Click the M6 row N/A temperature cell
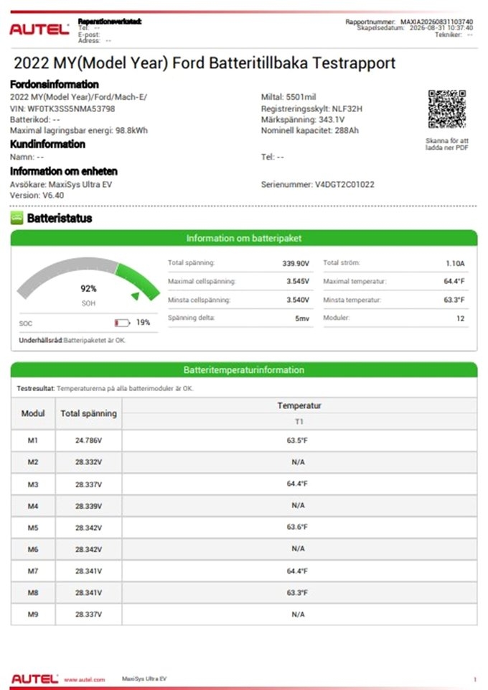488x690 pixels. pyautogui.click(x=299, y=548)
